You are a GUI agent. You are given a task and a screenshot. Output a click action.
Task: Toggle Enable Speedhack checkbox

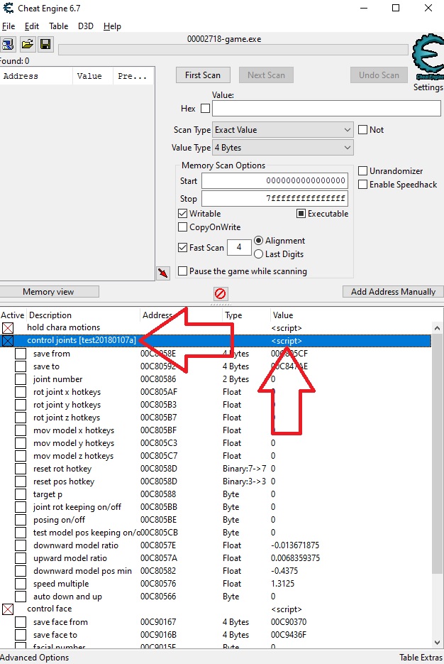(x=362, y=184)
